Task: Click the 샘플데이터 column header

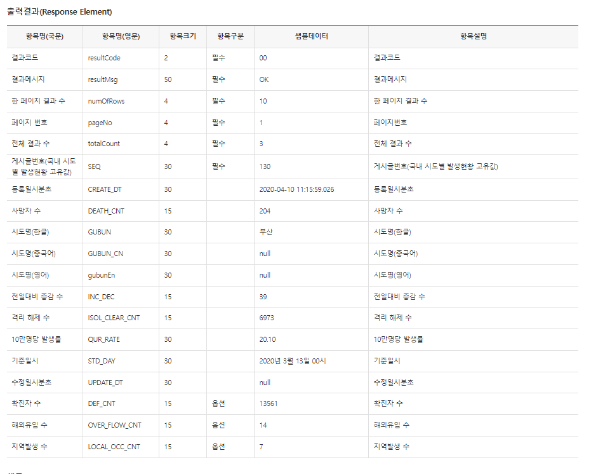Action: click(311, 36)
